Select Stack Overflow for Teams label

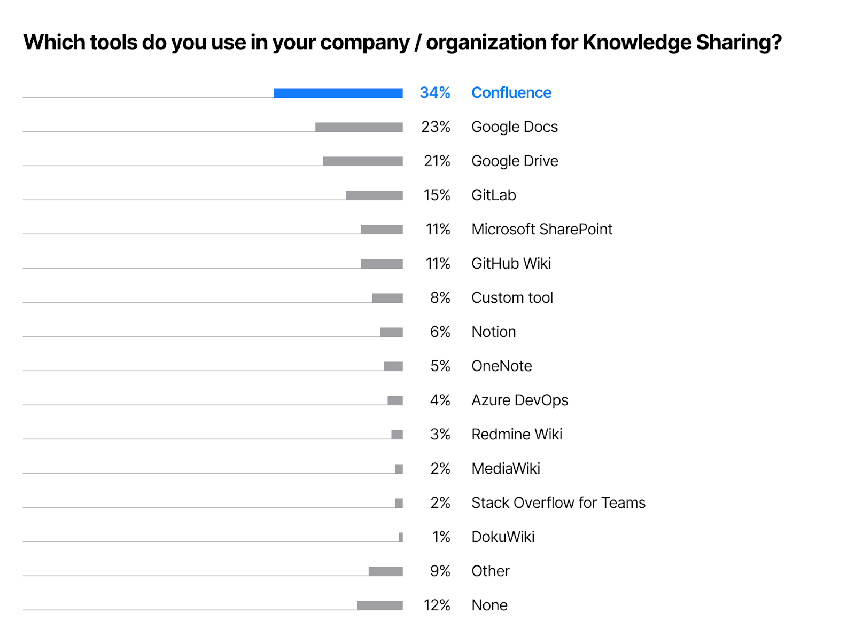[558, 503]
